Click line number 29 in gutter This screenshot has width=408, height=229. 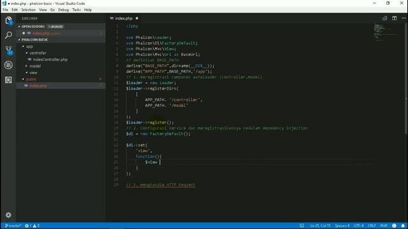[x=116, y=185]
